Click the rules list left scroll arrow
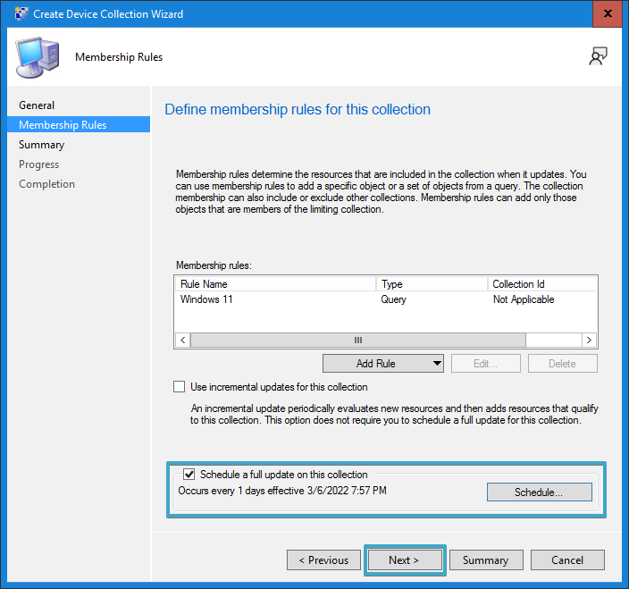Viewport: 629px width, 589px height. tap(183, 340)
